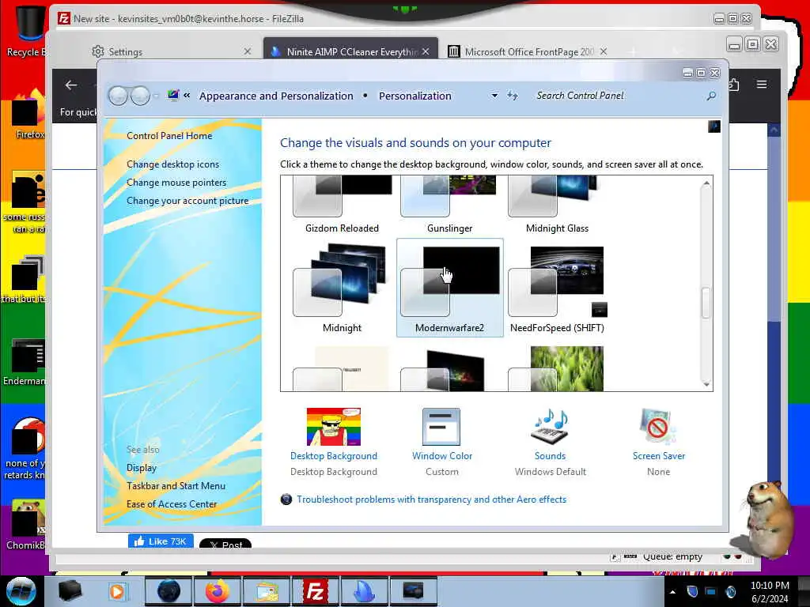Close the Ninite browser tab
Image resolution: width=810 pixels, height=607 pixels.
click(x=426, y=51)
